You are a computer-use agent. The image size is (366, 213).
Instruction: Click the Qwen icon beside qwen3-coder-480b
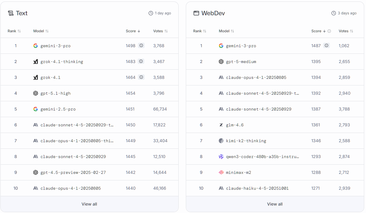coord(221,156)
